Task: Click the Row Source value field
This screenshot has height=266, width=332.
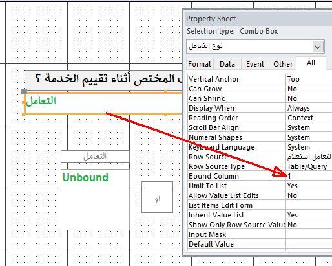Action: (309, 157)
